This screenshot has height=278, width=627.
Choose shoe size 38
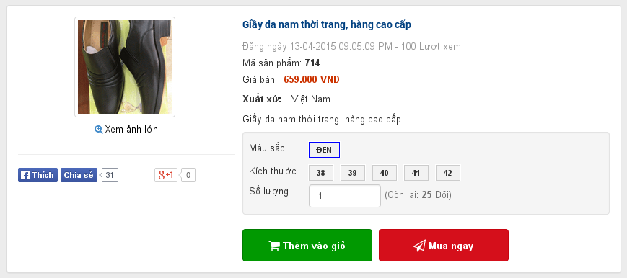pos(320,173)
